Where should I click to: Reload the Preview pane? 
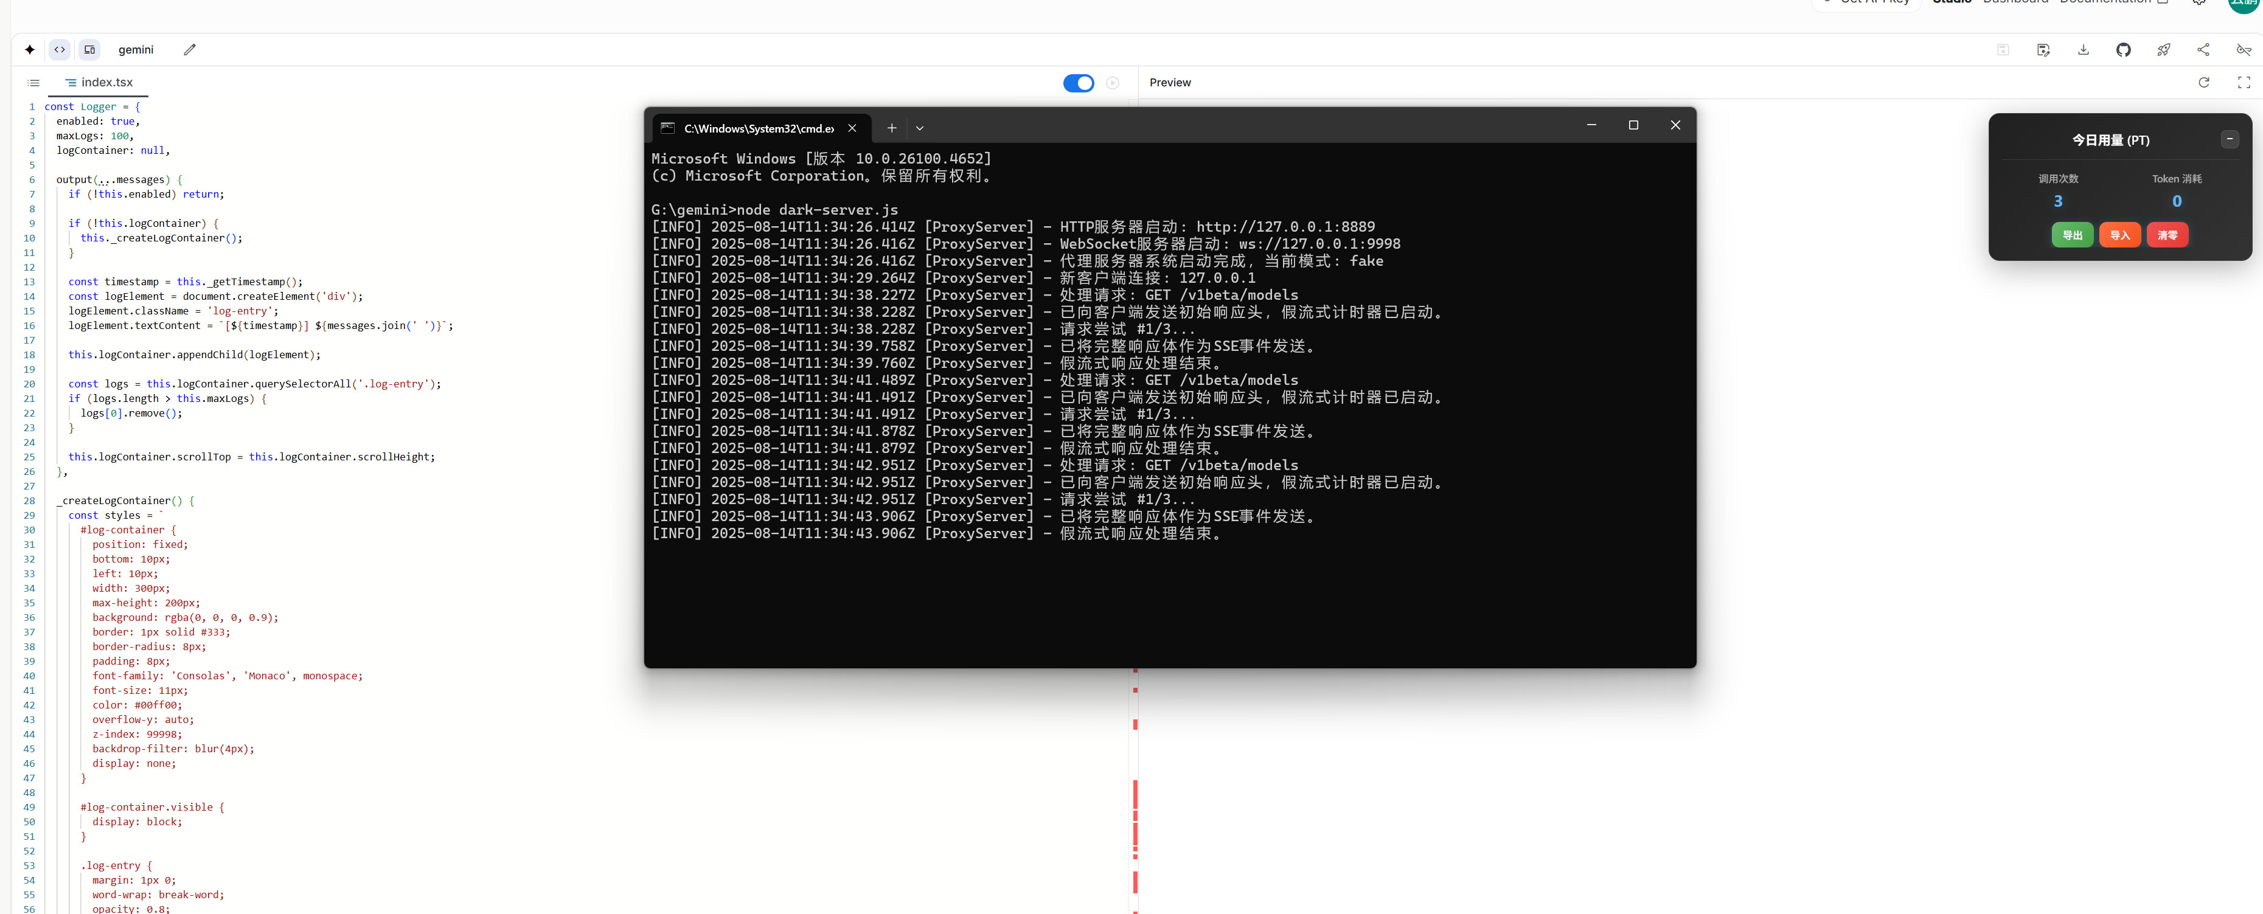tap(2203, 83)
